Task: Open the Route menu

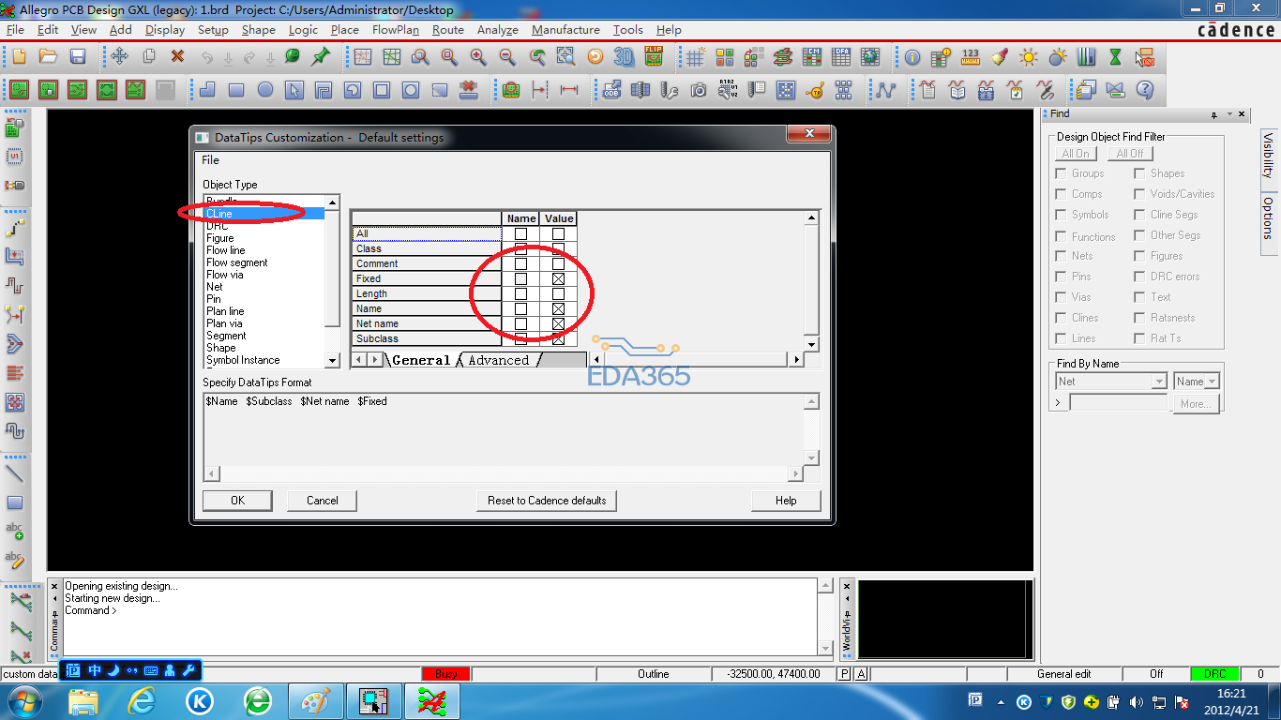Action: tap(448, 30)
